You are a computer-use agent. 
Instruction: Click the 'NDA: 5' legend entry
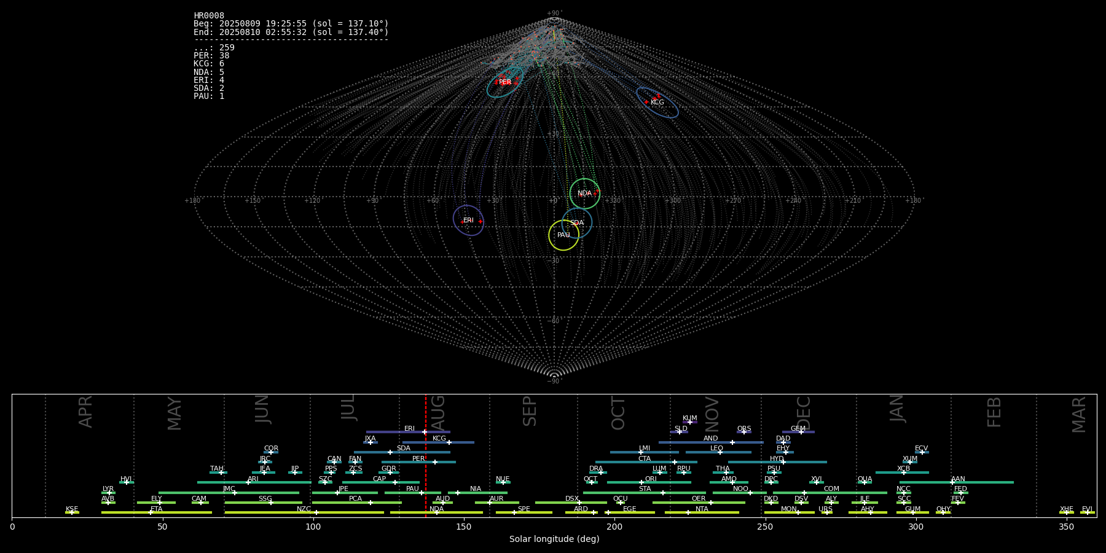(x=209, y=72)
